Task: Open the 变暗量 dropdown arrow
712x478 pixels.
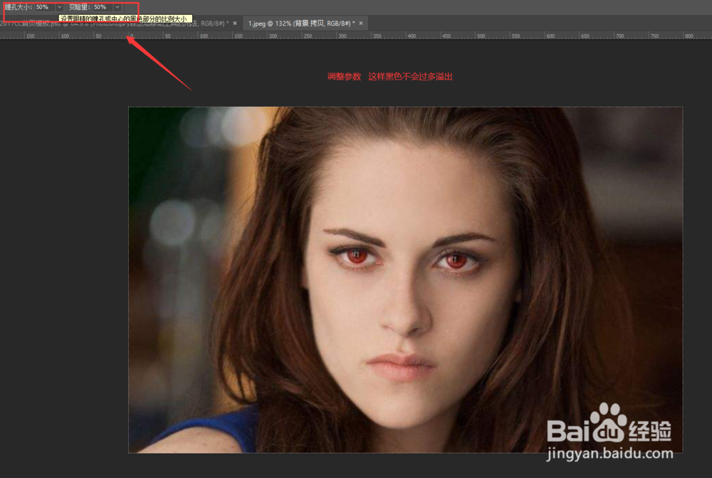Action: tap(117, 7)
